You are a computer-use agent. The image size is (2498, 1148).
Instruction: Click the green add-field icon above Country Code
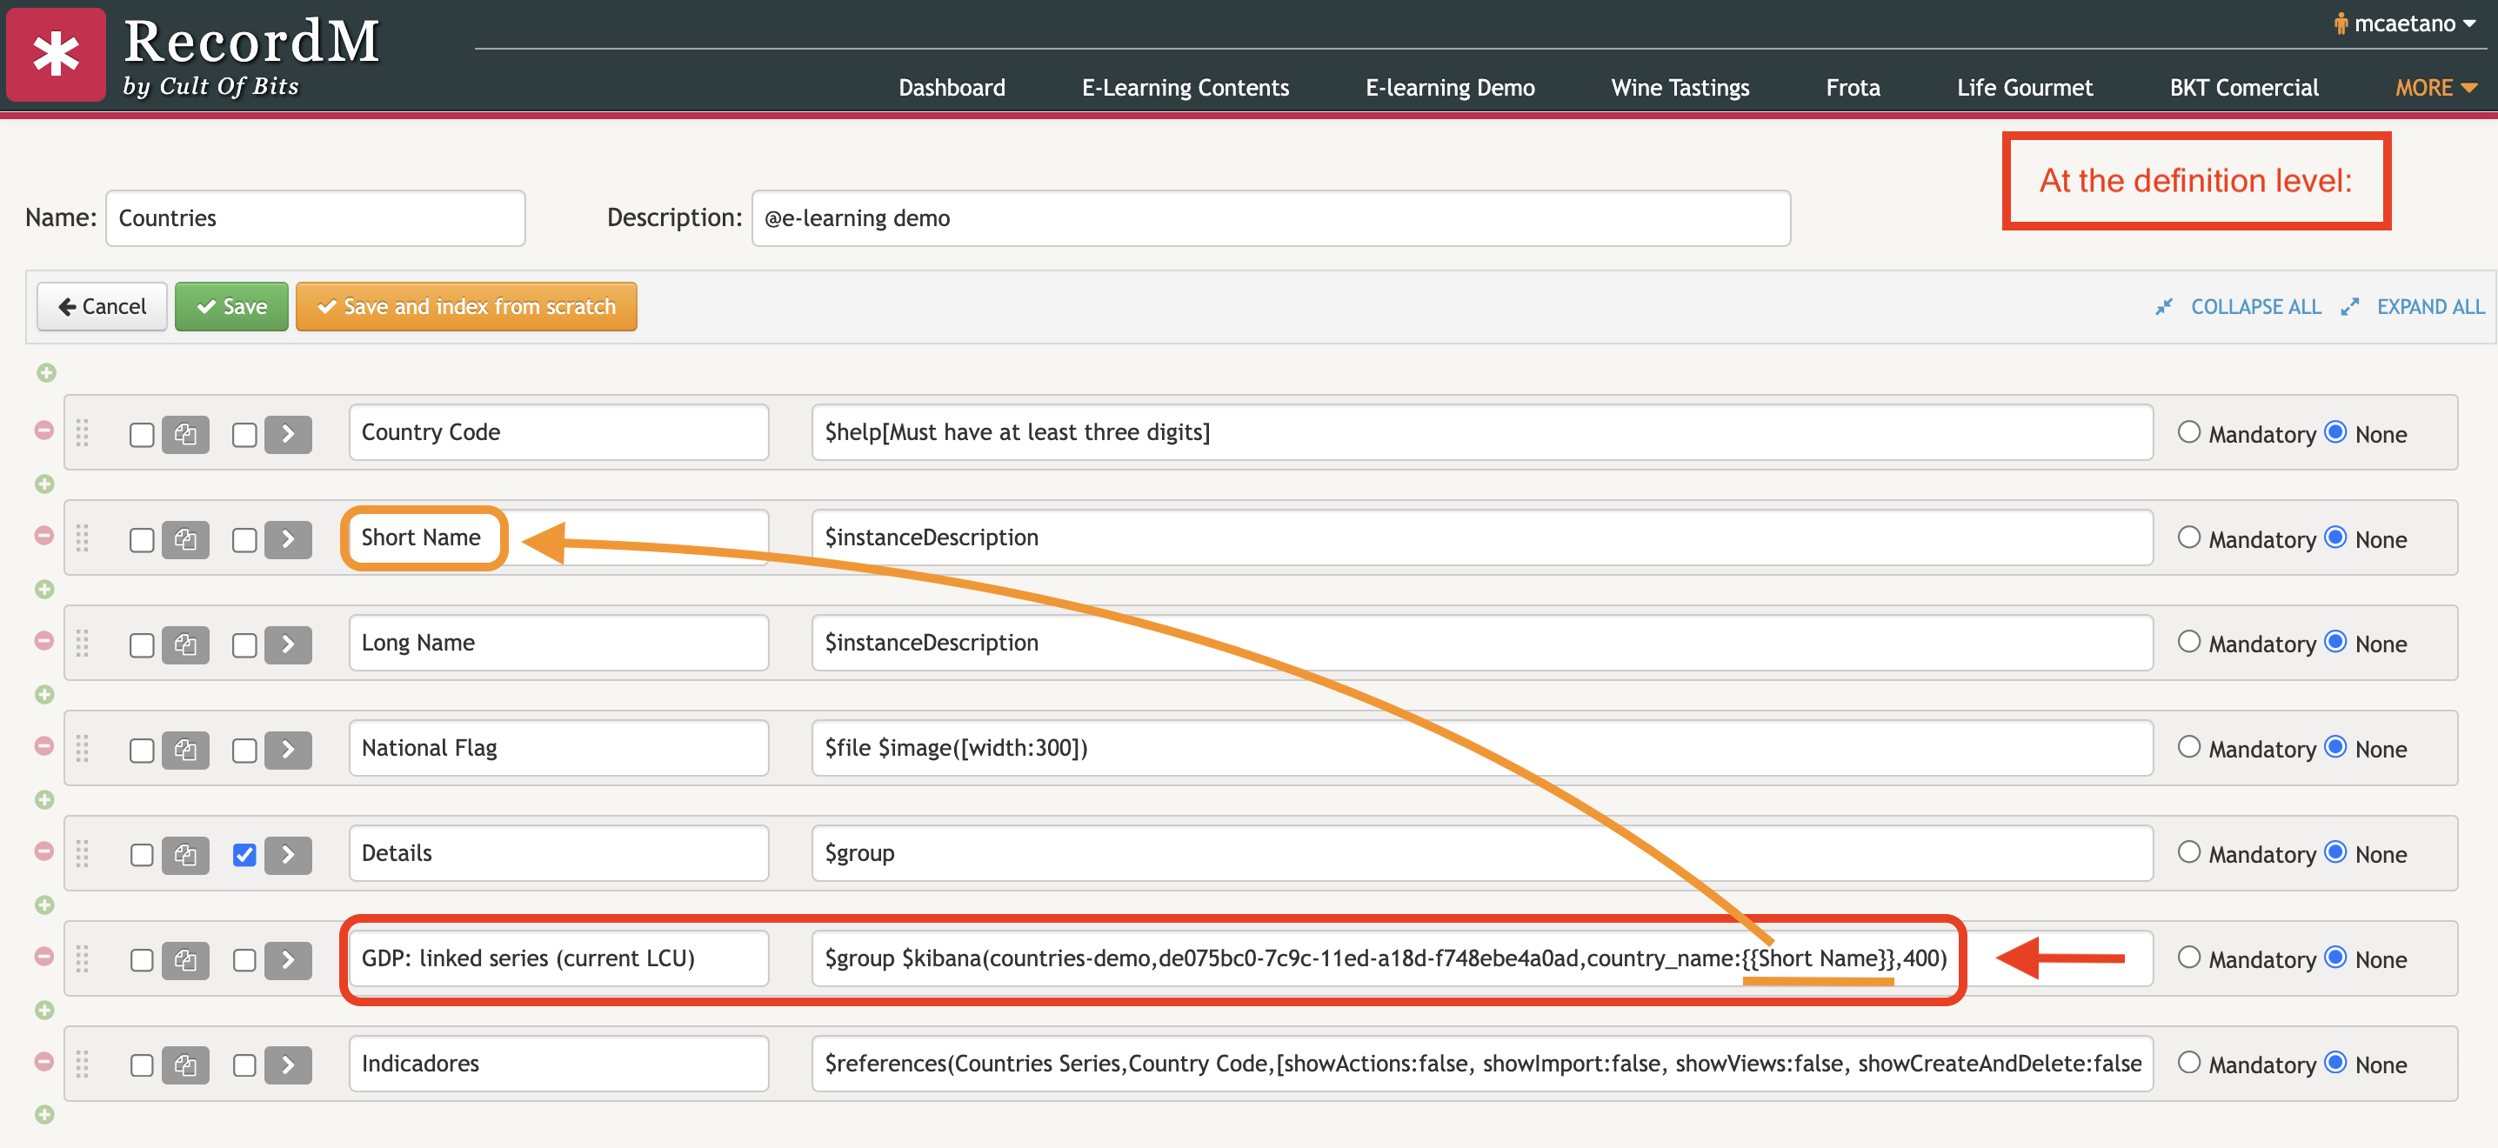45,372
